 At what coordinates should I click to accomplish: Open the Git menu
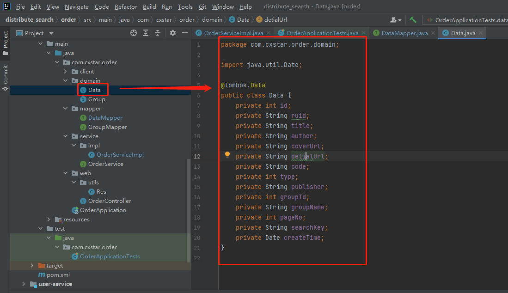pyautogui.click(x=202, y=6)
